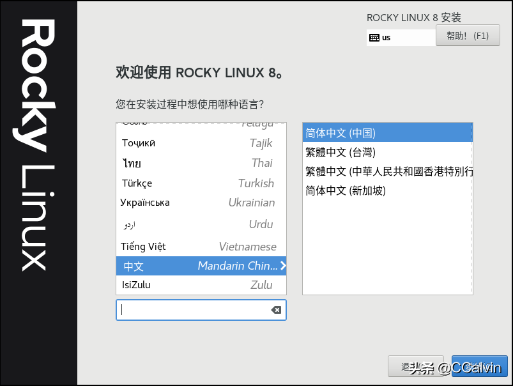Click the keyboard layout icon
Viewport: 513px width, 386px height.
click(x=374, y=38)
